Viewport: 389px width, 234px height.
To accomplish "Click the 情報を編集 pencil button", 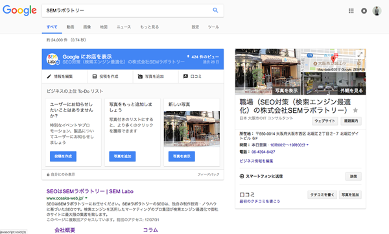I will (60, 76).
